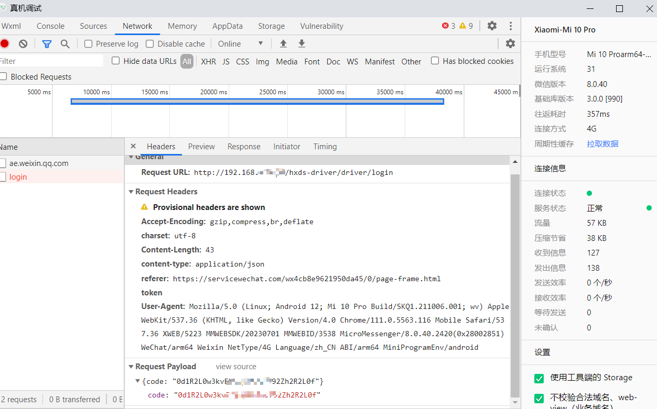Open DevTools settings gear beside warnings

coord(492,26)
